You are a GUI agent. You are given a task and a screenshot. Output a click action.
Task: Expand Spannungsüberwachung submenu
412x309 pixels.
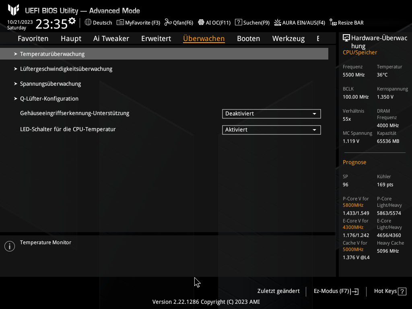tap(50, 84)
